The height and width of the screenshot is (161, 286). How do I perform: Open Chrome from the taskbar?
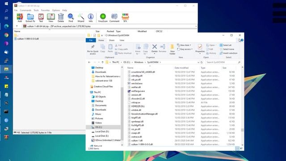(6, 35)
